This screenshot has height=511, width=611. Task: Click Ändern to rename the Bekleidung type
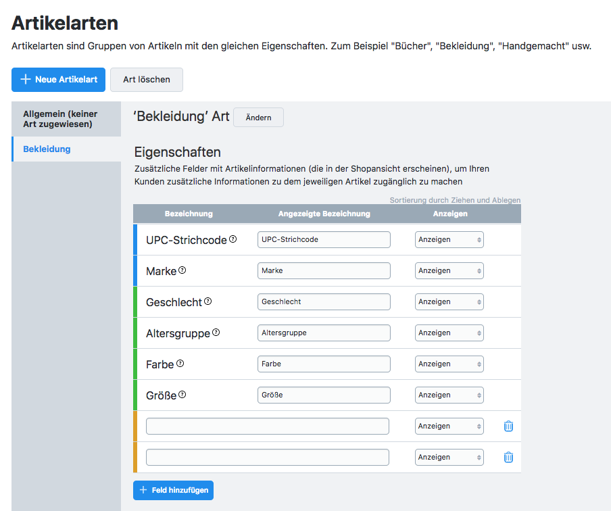[258, 118]
